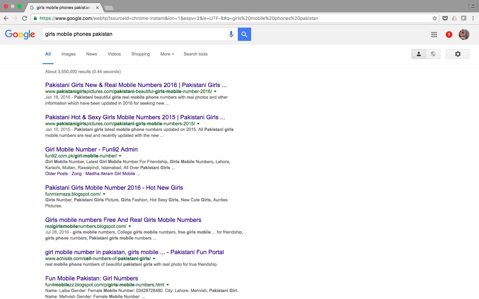The image size is (479, 299).
Task: Expand arrow next to pakistani-girls-mobile-numbers-2015 URL
Action: coord(198,124)
